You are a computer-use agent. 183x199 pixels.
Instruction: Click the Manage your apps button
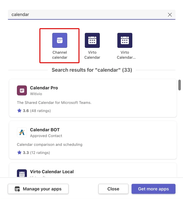click(x=38, y=189)
